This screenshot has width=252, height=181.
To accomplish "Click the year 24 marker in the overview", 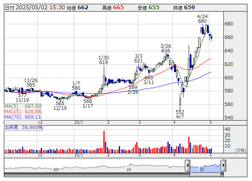I will coord(129,169).
